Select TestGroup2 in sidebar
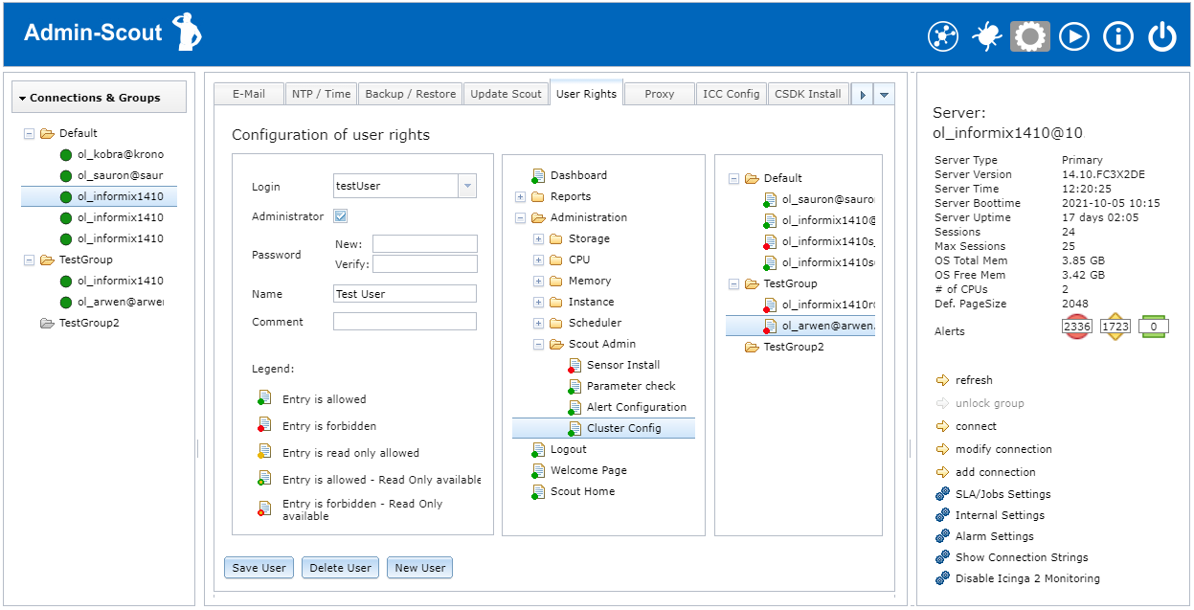This screenshot has width=1194, height=610. tap(87, 324)
